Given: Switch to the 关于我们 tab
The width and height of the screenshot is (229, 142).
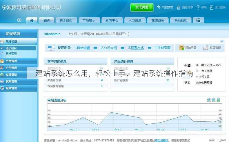Looking at the screenshot, I should (66, 20).
